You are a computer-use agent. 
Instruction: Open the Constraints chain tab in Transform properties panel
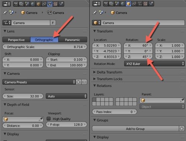(x=134, y=4)
